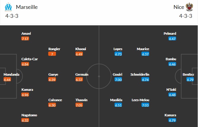Viewport: 198px width, 127px height.
Task: Select goalkeeper Mandanda
Action: (x=11, y=74)
